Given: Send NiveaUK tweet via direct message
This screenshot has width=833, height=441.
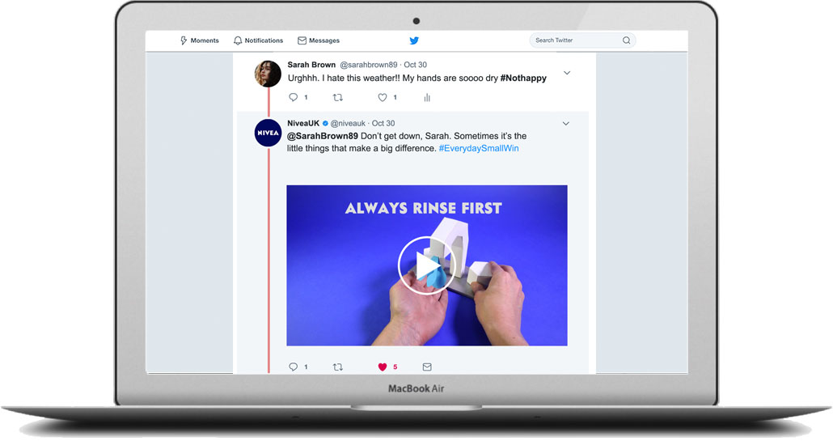Looking at the screenshot, I should tap(427, 367).
